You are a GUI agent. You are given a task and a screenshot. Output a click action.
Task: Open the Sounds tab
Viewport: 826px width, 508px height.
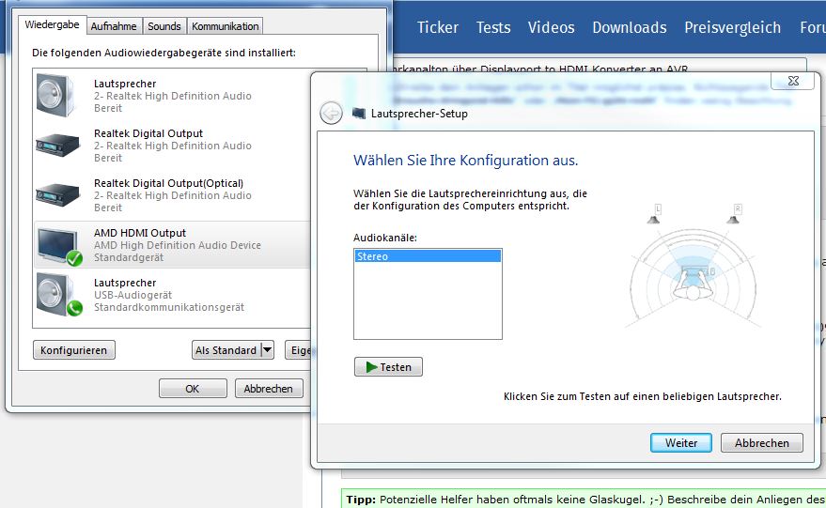pyautogui.click(x=164, y=26)
